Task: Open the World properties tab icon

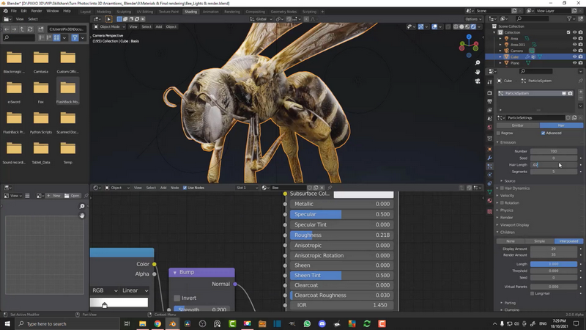Action: coord(489,127)
